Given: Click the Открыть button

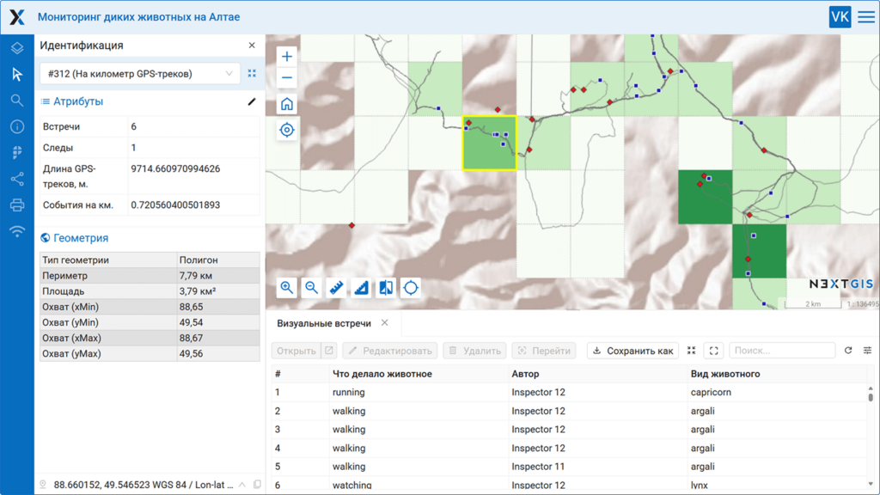Looking at the screenshot, I should (296, 351).
